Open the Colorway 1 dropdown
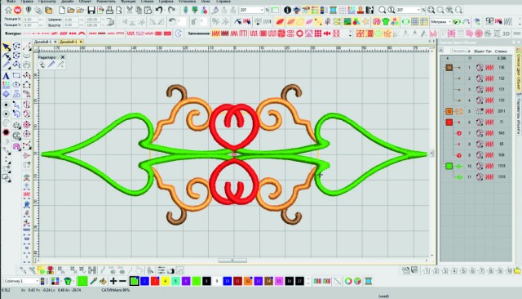 [x=22, y=281]
